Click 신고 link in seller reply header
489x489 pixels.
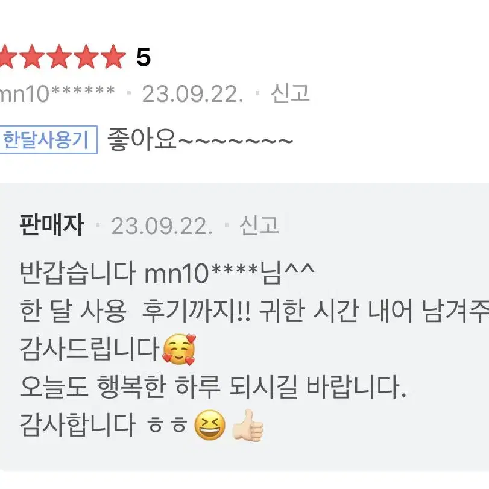click(x=259, y=225)
